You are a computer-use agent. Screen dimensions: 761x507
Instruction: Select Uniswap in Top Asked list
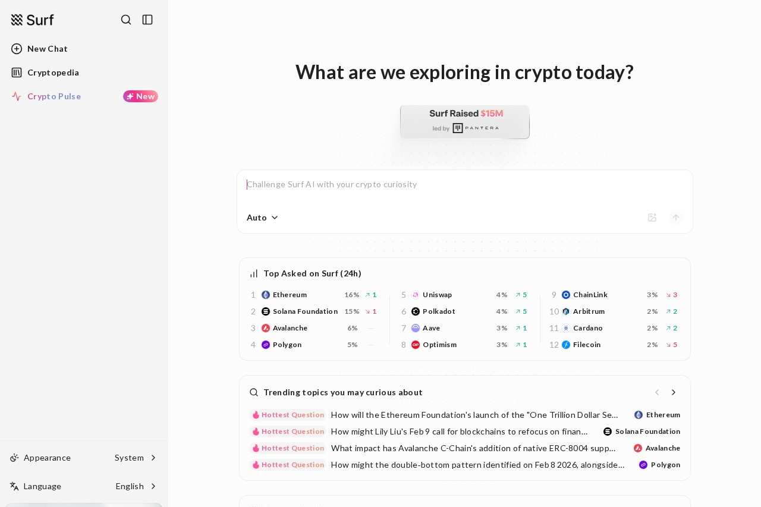tap(437, 295)
